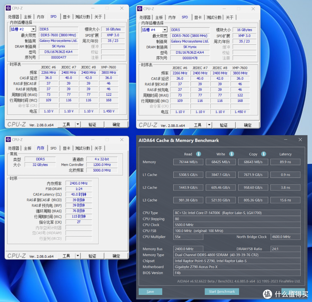Open 关于 tab in slot #2 window
The height and width of the screenshot is (302, 312).
[x=98, y=17]
